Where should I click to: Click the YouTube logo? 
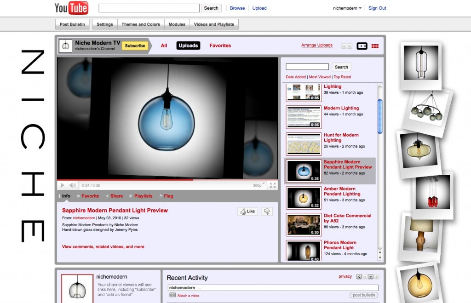coord(71,8)
